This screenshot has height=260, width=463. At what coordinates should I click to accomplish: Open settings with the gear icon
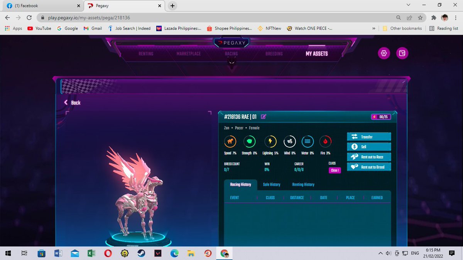[384, 54]
